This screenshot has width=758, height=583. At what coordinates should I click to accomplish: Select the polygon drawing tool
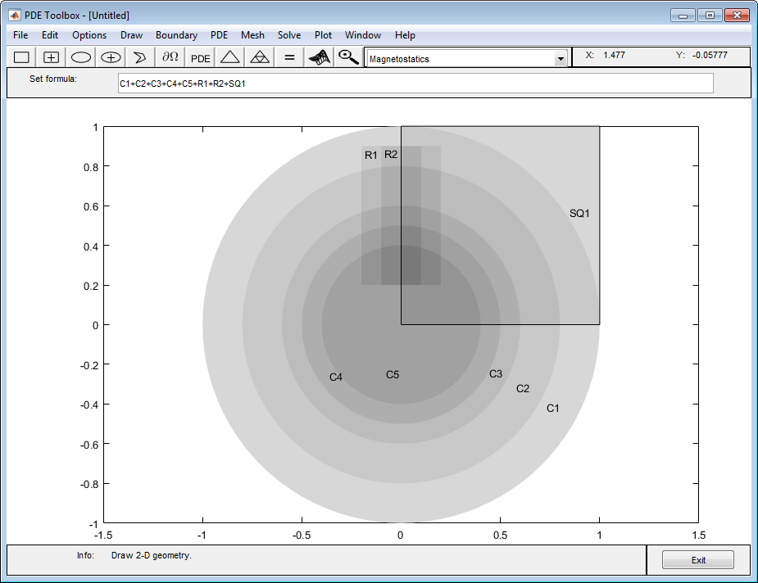pos(140,57)
